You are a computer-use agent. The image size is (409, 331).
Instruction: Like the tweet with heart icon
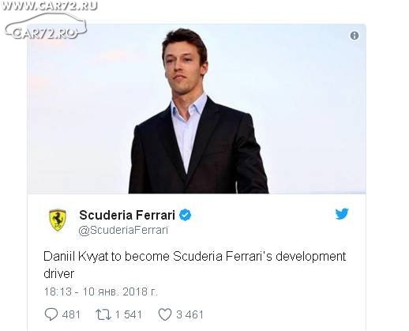pyautogui.click(x=165, y=314)
